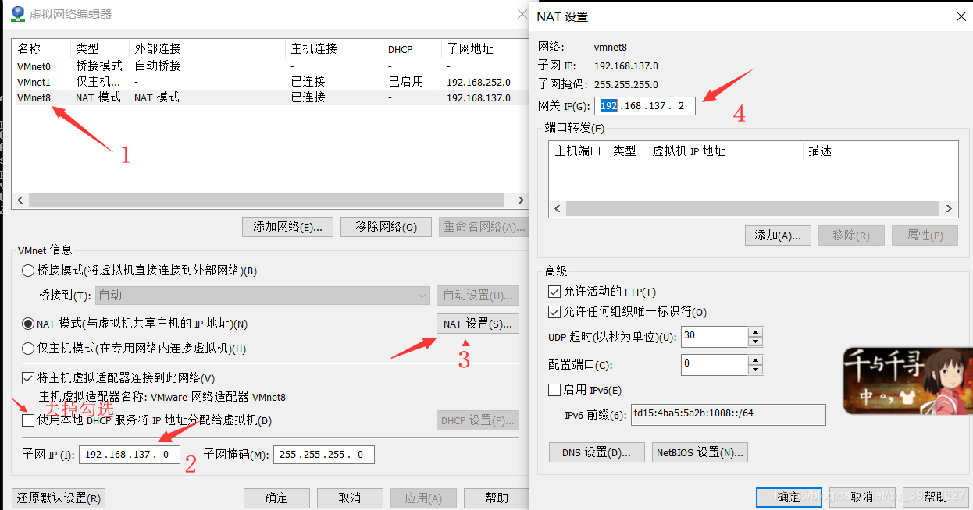The width and height of the screenshot is (973, 510).
Task: Click subnet address 192.168.252.0 cell
Action: pos(479,82)
